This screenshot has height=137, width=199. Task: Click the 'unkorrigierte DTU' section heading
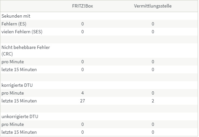click(19, 116)
